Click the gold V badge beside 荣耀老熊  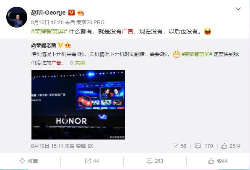click(60, 46)
